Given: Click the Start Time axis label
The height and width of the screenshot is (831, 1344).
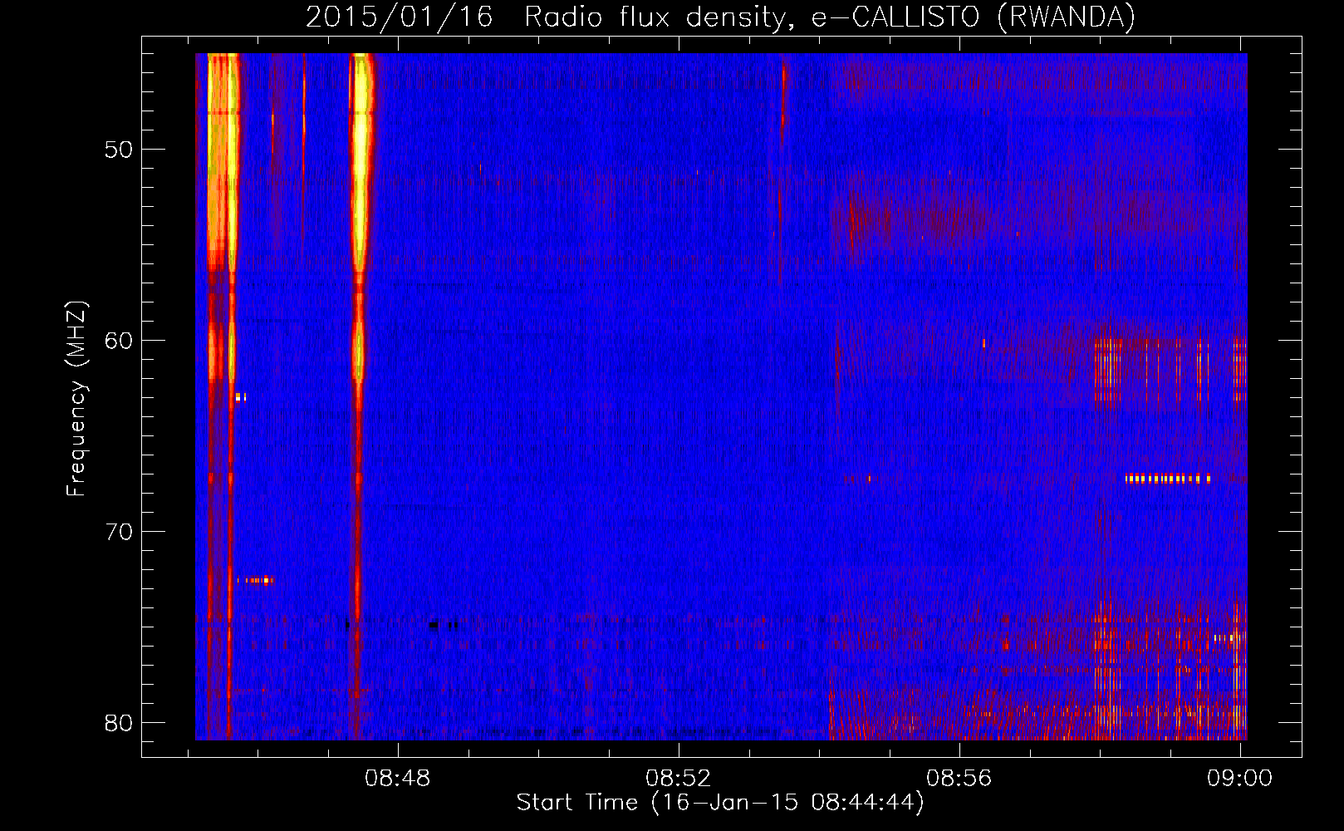Looking at the screenshot, I should point(720,802).
